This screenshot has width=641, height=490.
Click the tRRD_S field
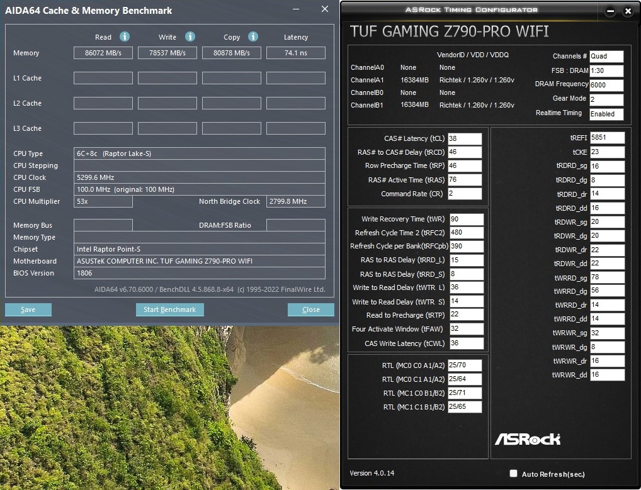click(x=467, y=274)
